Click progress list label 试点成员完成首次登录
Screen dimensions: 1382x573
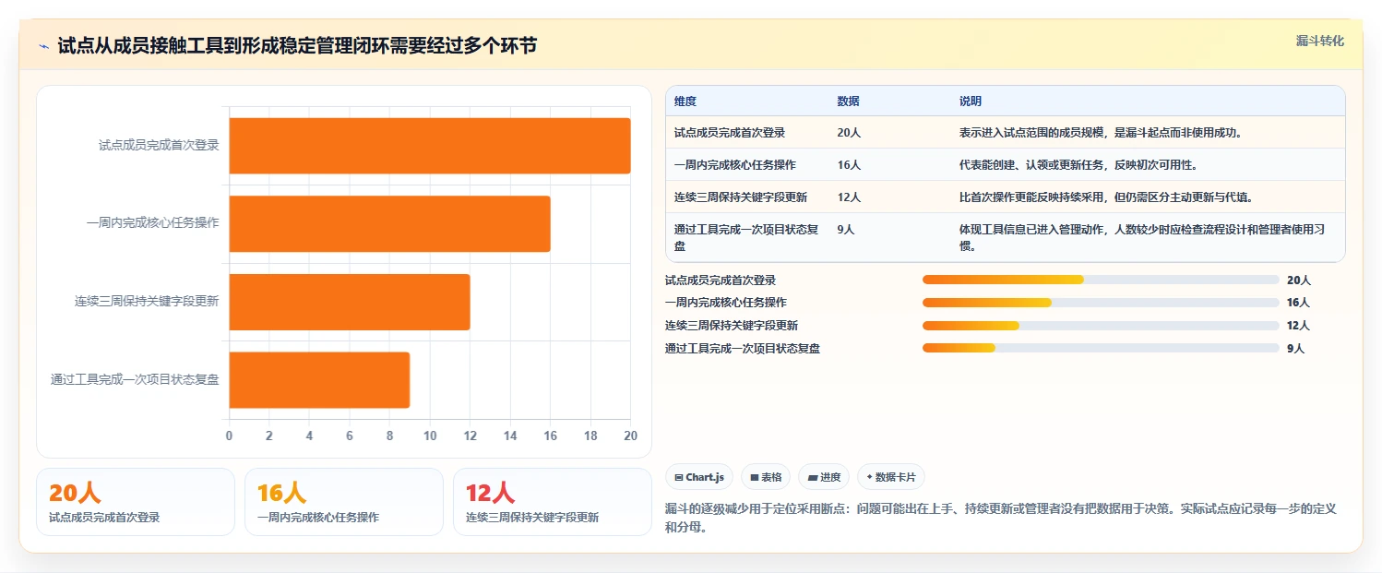(721, 281)
